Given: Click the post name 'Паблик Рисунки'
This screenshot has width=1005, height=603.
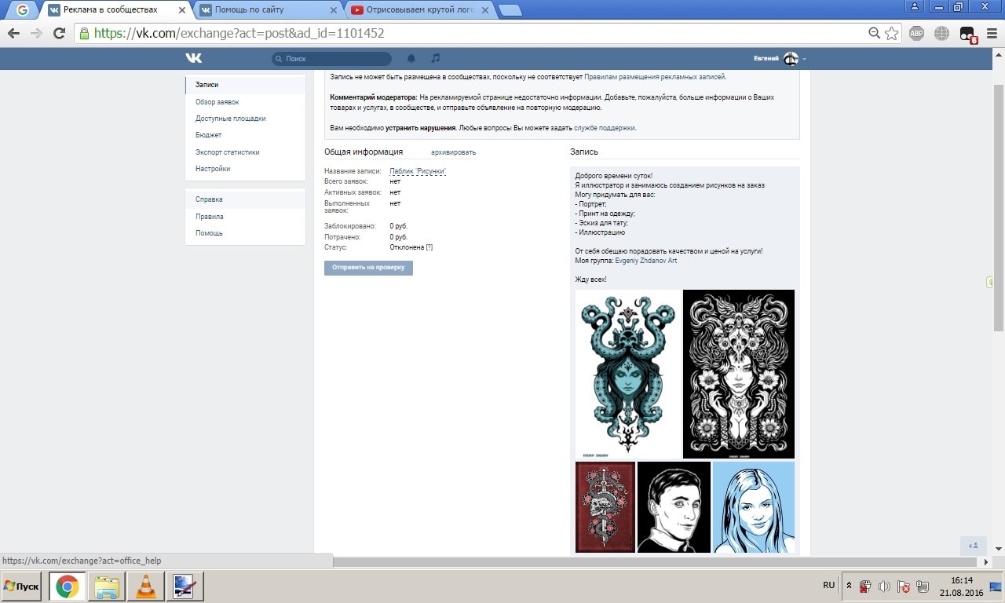Looking at the screenshot, I should 418,171.
